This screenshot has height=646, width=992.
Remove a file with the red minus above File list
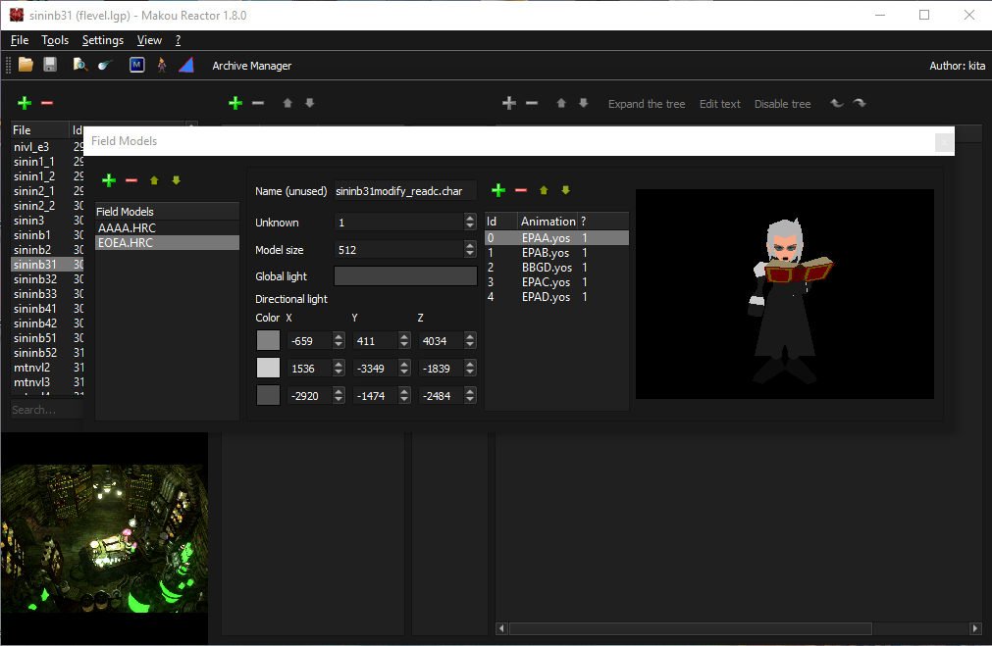(x=47, y=102)
